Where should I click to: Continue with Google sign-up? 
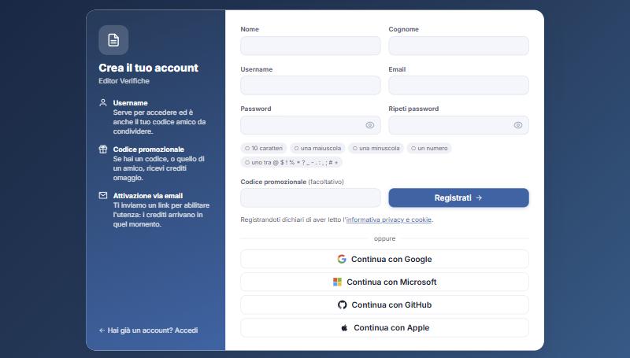coord(384,260)
